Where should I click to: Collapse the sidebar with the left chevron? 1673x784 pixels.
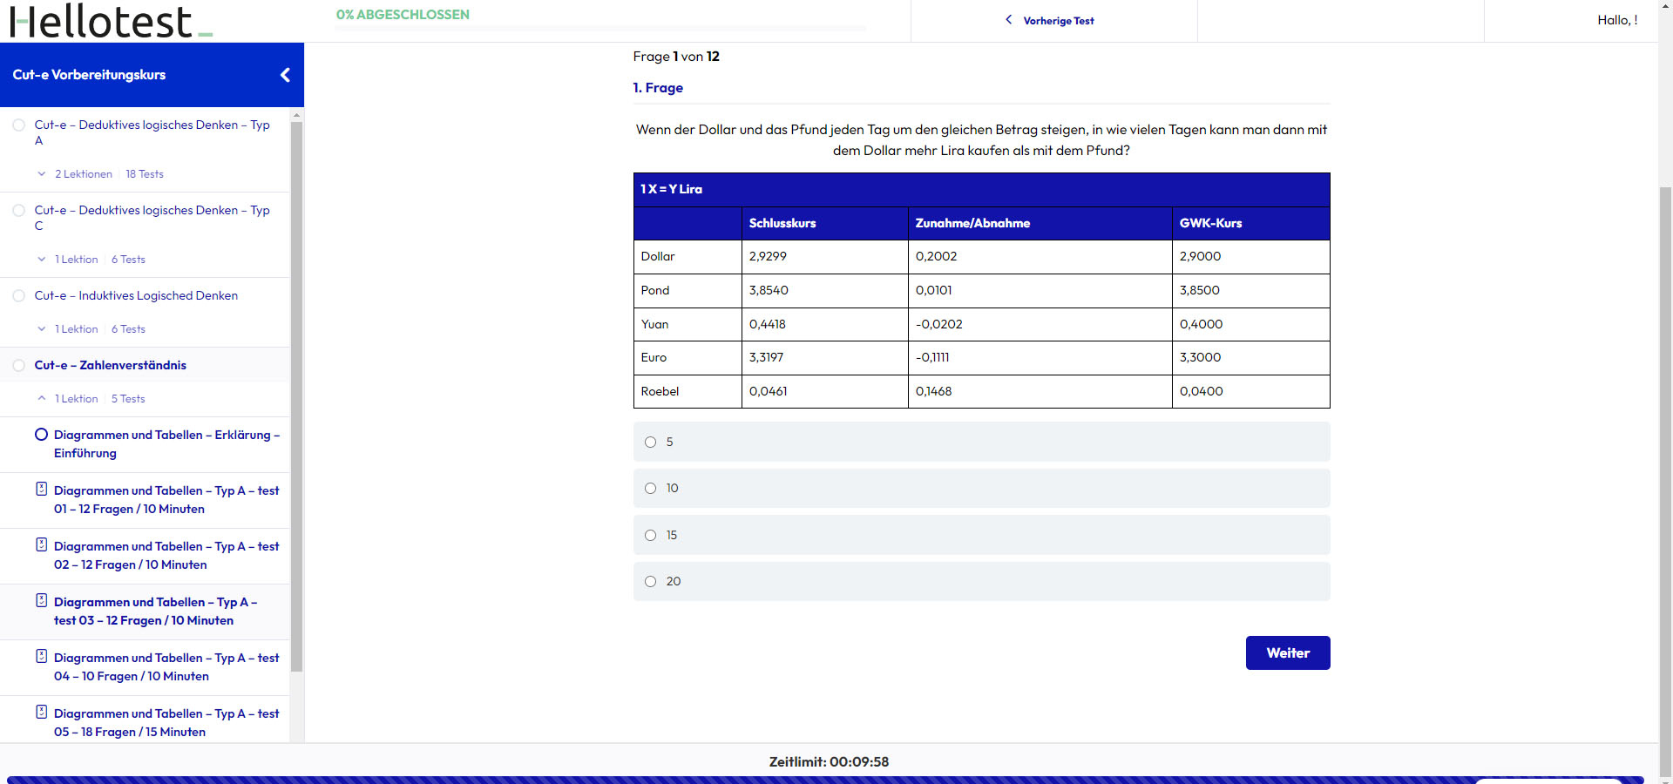(x=285, y=75)
